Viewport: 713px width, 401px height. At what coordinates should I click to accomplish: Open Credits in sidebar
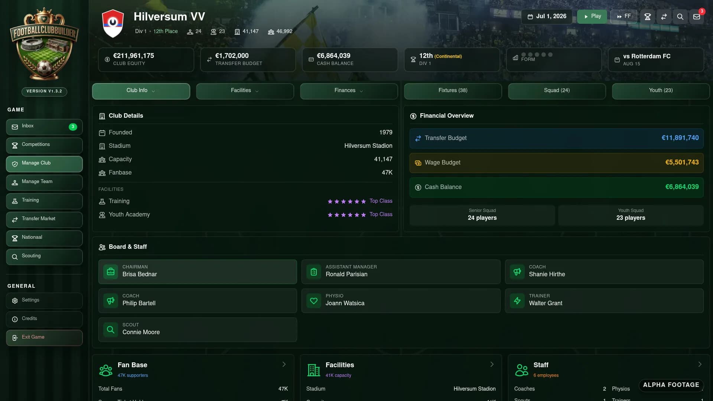(44, 319)
